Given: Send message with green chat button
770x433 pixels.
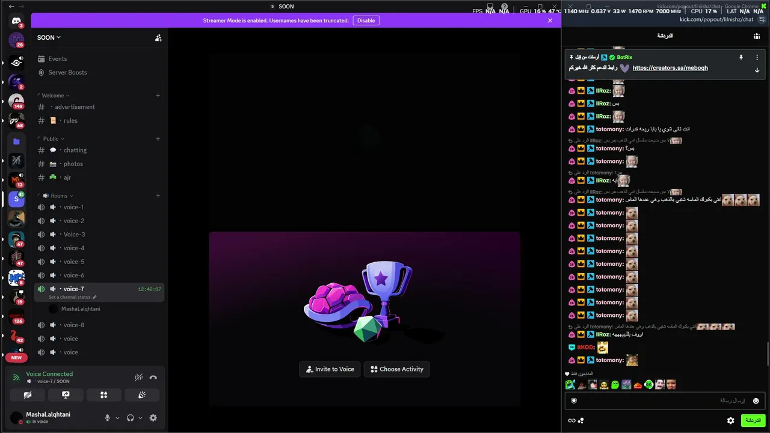Looking at the screenshot, I should click(x=753, y=420).
